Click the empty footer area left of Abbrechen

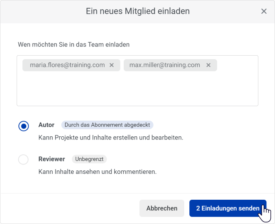pyautogui.click(x=70, y=208)
